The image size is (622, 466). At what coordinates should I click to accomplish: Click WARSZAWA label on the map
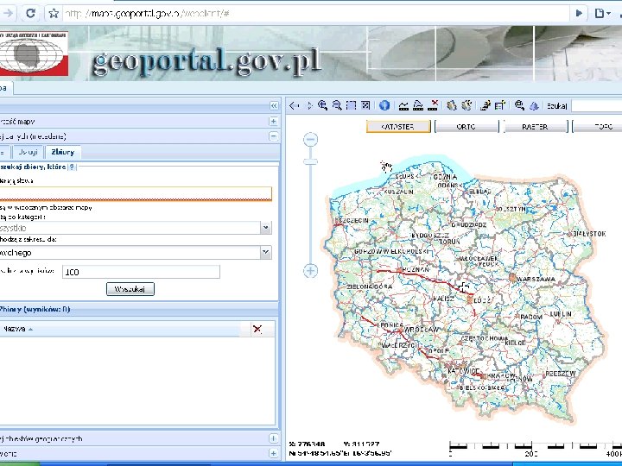pos(536,280)
